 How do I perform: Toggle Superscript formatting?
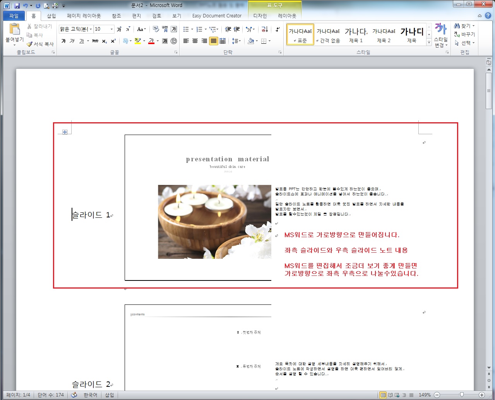click(x=113, y=41)
